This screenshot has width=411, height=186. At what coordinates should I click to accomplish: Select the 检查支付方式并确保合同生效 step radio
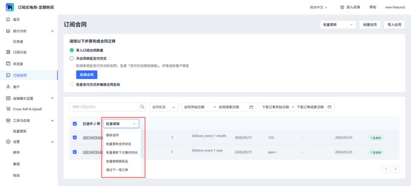72,84
